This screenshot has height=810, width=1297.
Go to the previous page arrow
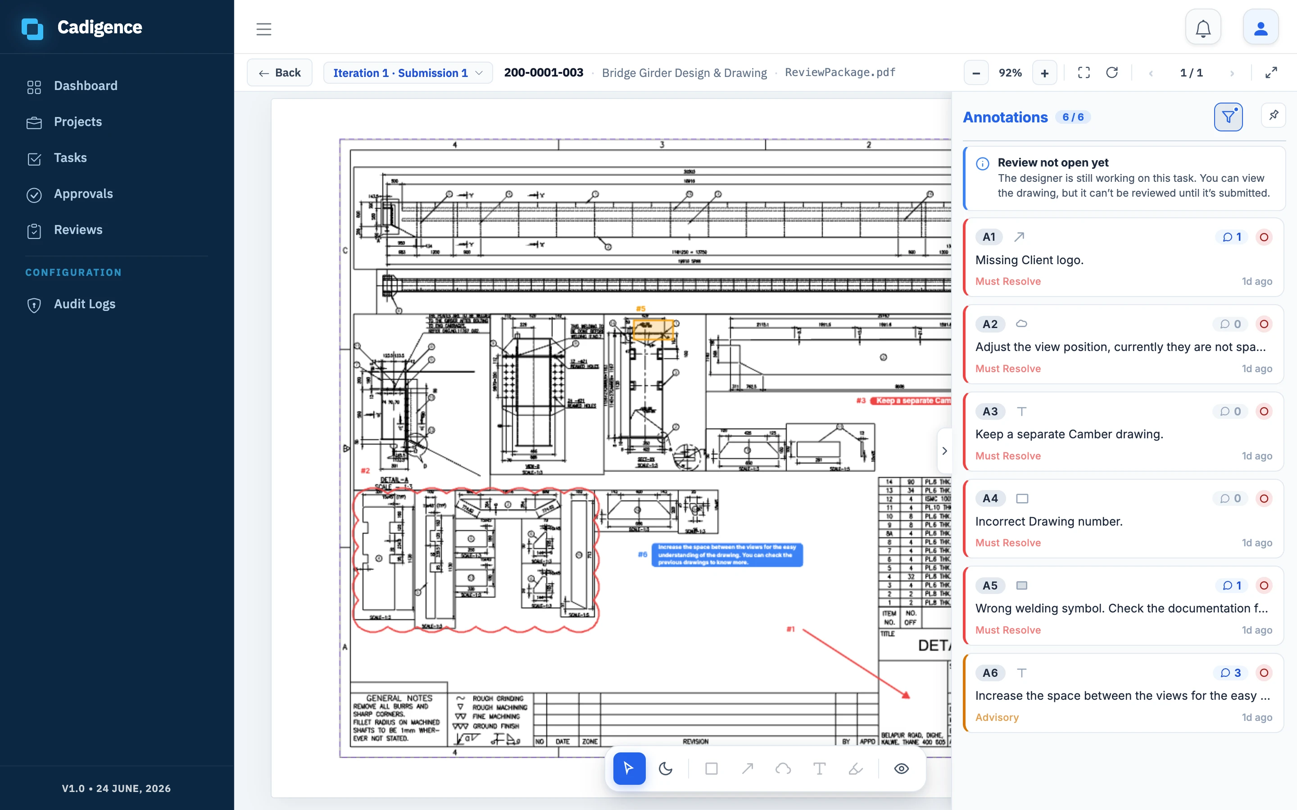point(1151,73)
